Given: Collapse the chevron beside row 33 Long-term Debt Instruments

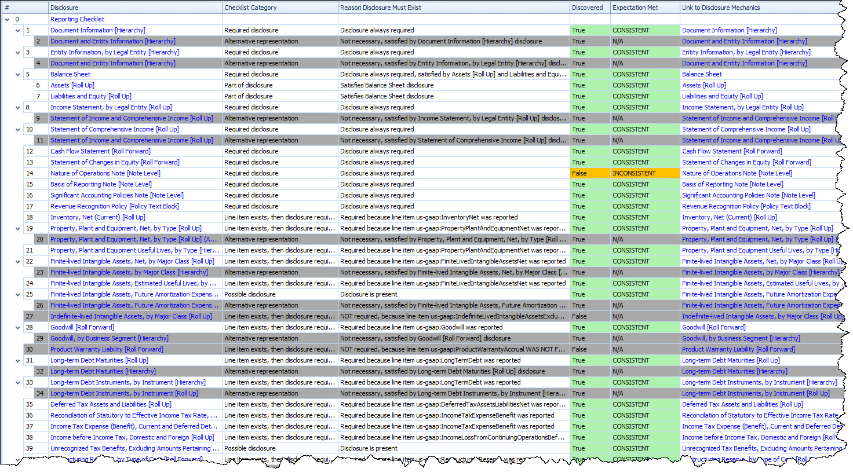Looking at the screenshot, I should 18,382.
